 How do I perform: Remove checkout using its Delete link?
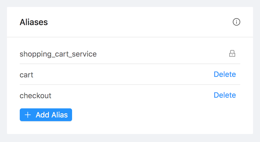(225, 95)
